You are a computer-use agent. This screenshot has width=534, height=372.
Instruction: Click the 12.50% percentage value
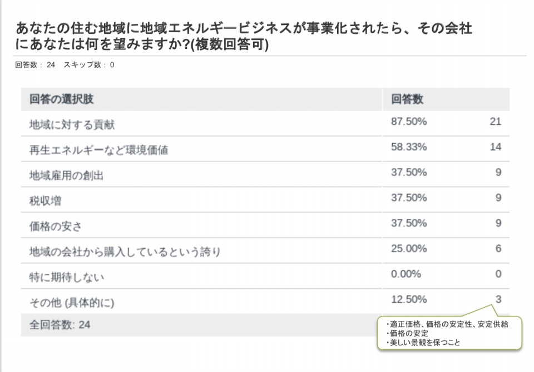point(409,299)
